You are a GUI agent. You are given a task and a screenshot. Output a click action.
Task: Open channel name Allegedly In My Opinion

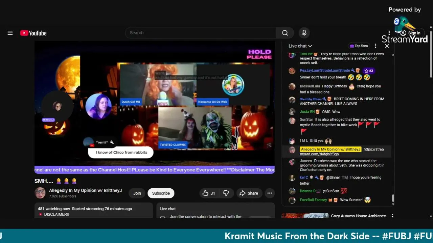(85, 190)
